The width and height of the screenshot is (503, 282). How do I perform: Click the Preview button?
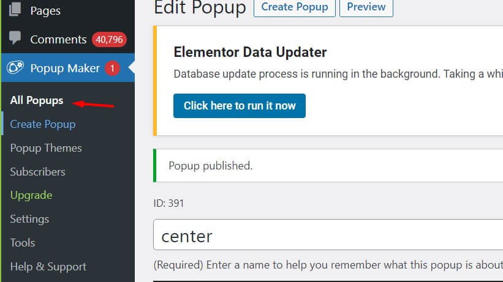[x=366, y=7]
